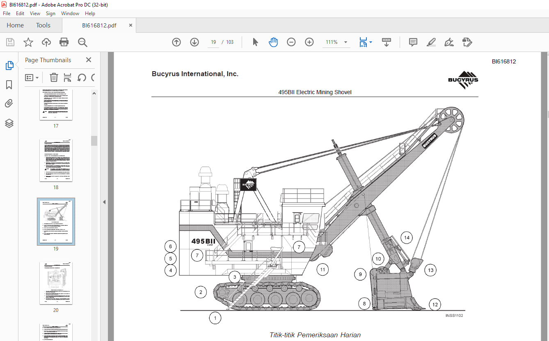Open the File menu

[x=7, y=14]
